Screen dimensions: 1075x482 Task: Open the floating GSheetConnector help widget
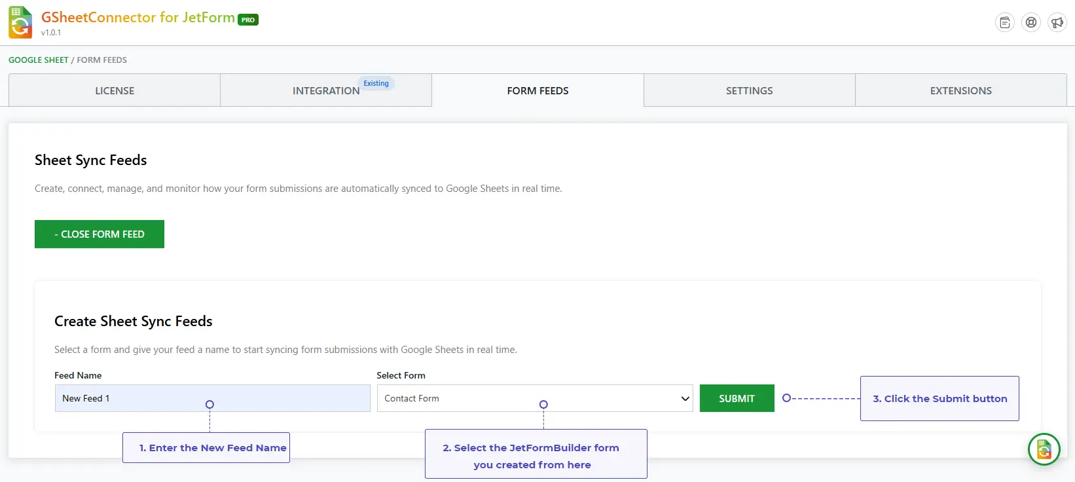pyautogui.click(x=1044, y=449)
